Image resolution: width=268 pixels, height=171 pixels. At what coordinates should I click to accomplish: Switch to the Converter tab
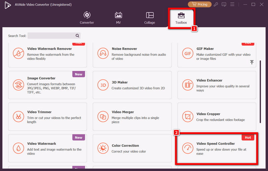click(87, 18)
